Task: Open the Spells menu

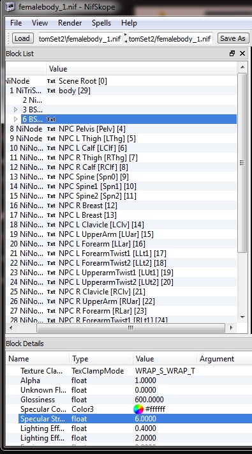Action: (x=101, y=23)
